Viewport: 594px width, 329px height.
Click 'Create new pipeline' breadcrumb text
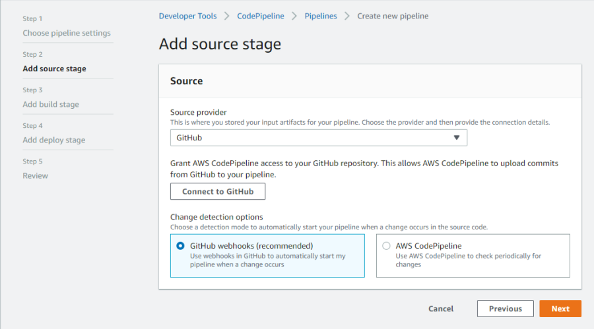tap(393, 16)
